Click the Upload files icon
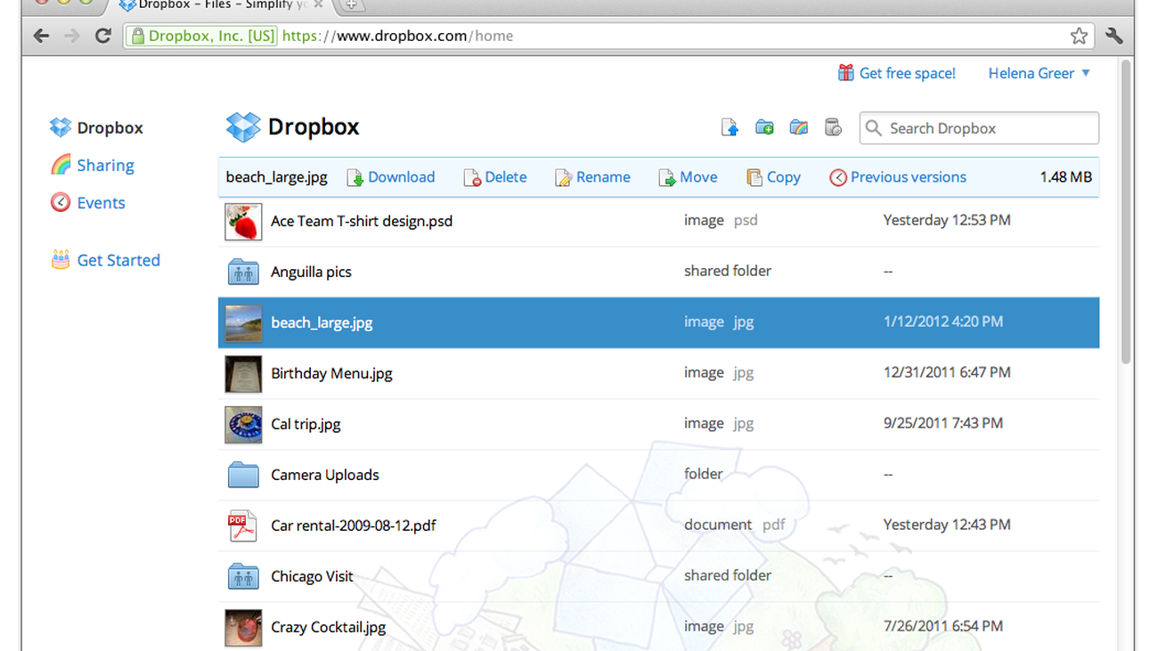Viewport: 1158px width, 651px height. point(730,128)
